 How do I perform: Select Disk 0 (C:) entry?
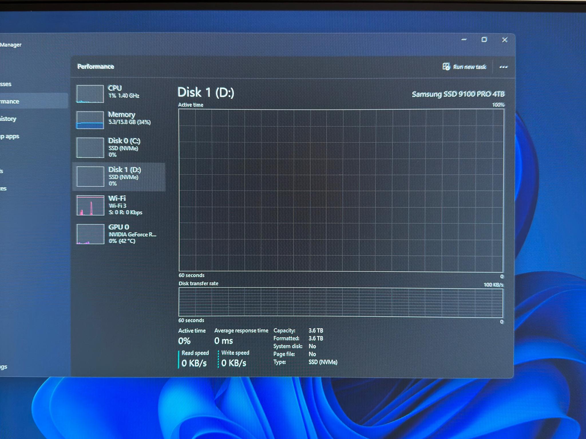coord(119,148)
